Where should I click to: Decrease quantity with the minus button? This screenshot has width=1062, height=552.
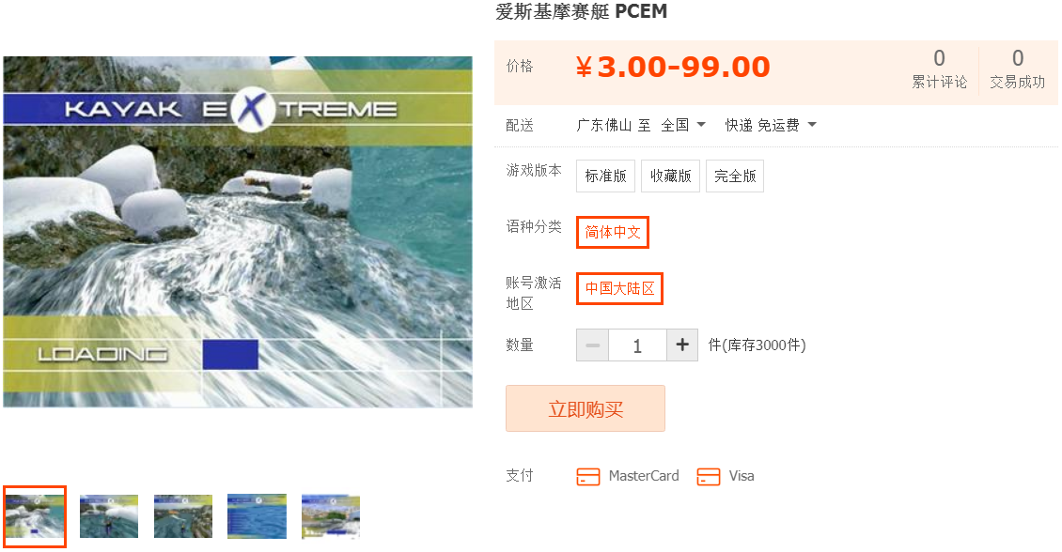(593, 345)
